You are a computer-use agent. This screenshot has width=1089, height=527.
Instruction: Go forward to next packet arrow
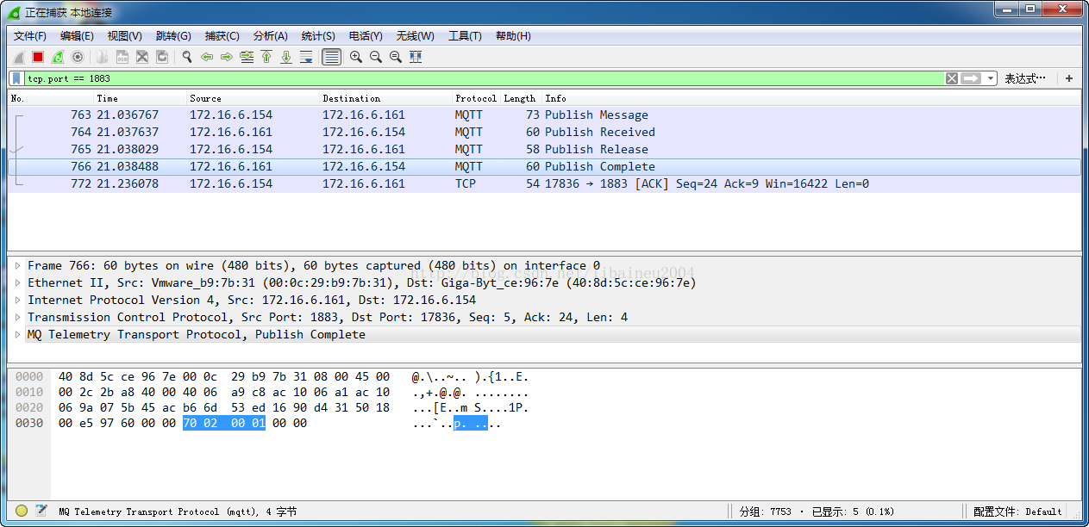click(227, 57)
